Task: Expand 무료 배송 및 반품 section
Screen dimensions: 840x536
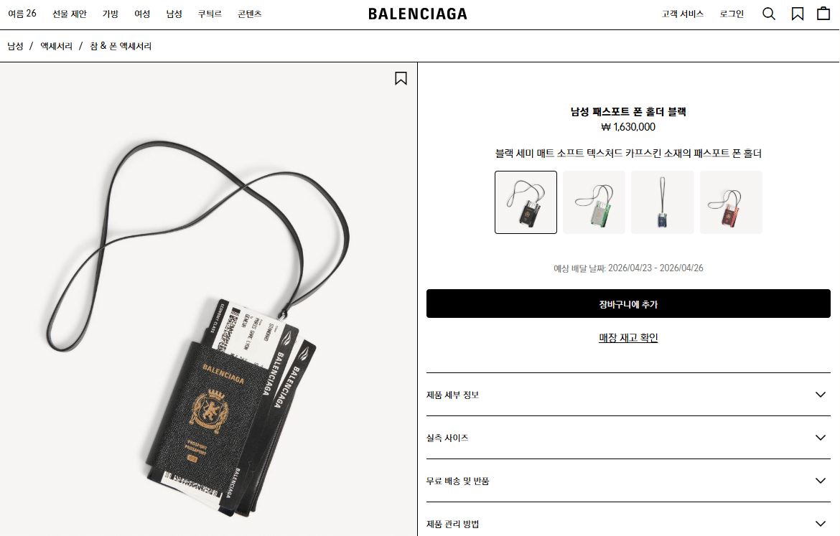Action: tap(628, 481)
